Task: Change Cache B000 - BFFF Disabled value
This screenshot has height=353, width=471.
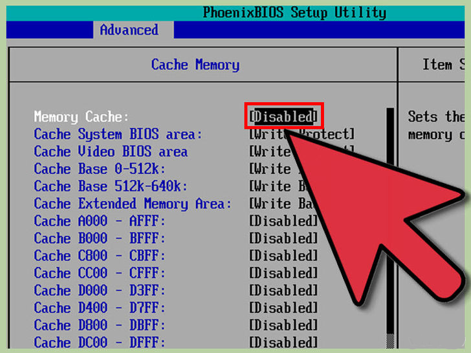Action: pos(283,239)
